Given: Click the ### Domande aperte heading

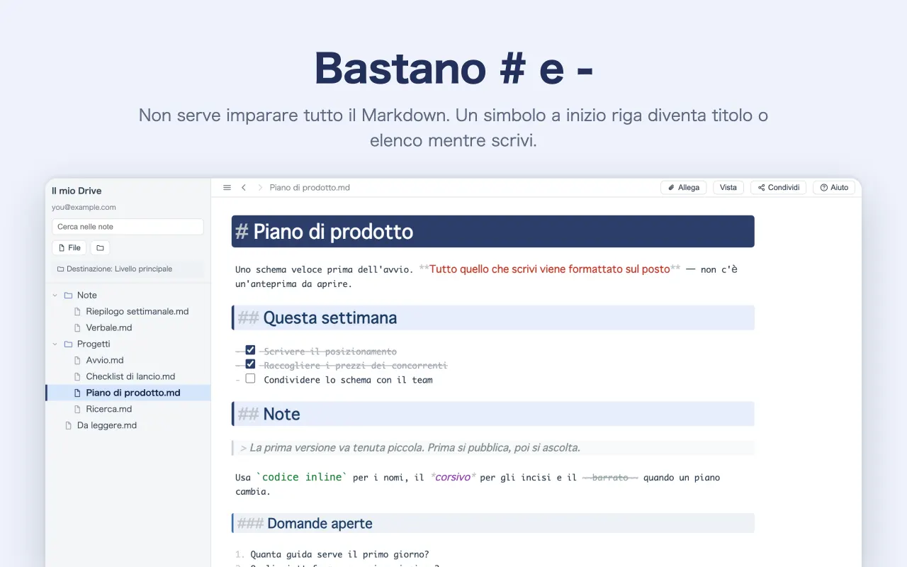Looking at the screenshot, I should [x=493, y=524].
